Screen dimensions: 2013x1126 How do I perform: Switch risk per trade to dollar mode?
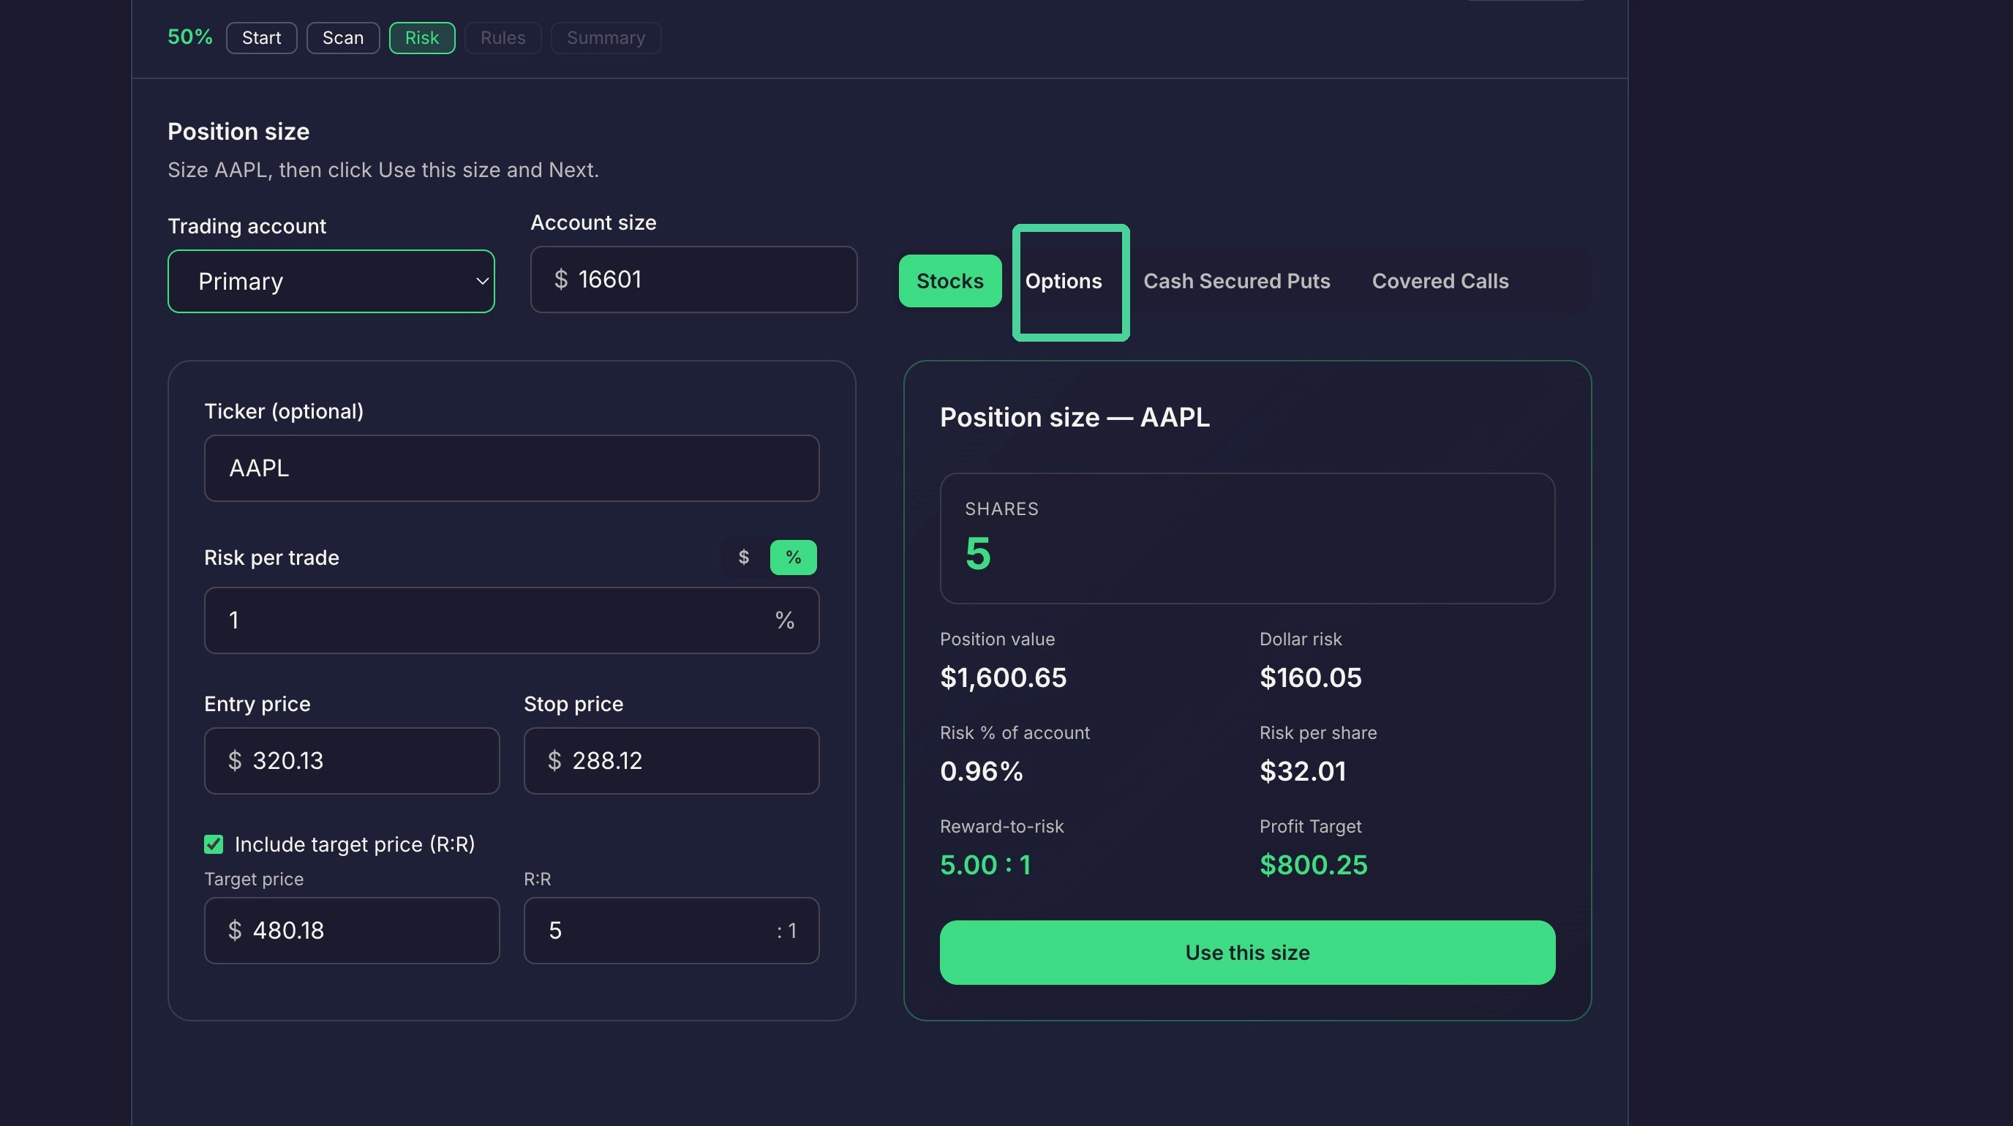(x=743, y=557)
